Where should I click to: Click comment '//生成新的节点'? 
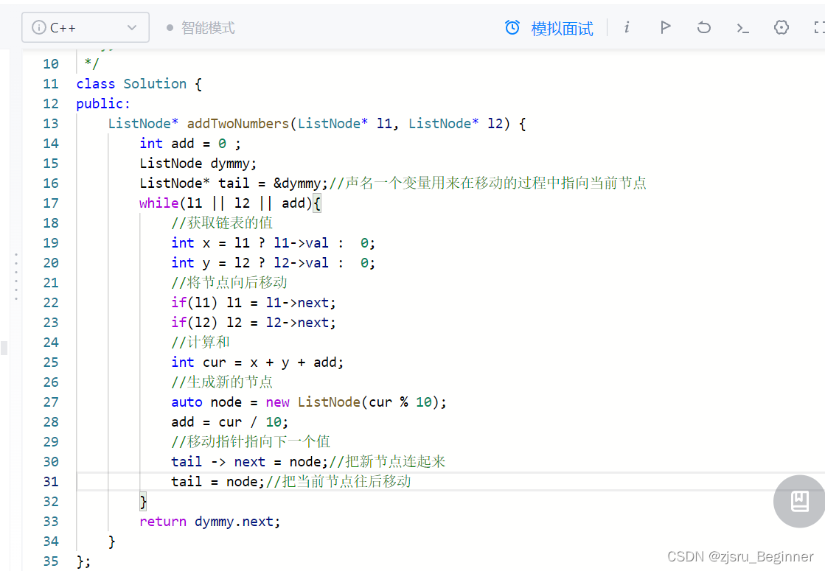click(x=222, y=382)
